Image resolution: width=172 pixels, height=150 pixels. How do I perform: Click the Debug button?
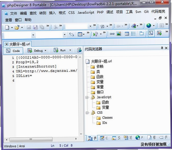pos(35,51)
